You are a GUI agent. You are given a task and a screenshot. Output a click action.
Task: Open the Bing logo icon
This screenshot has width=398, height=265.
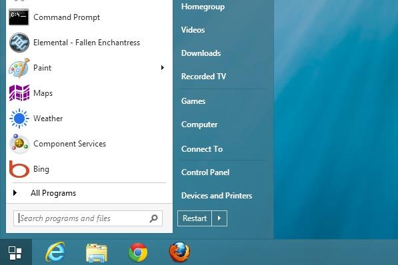19,169
